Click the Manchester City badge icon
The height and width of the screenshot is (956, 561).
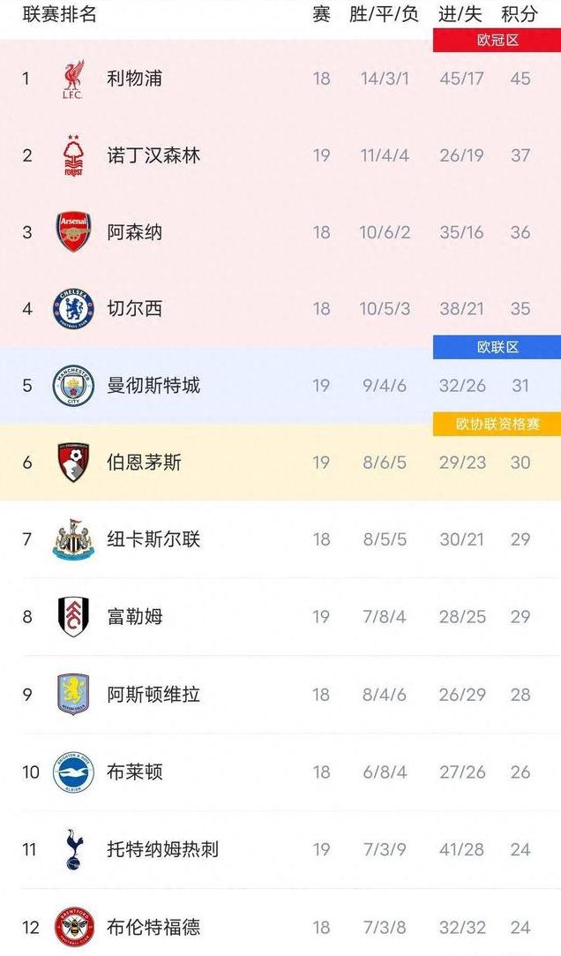tap(73, 386)
